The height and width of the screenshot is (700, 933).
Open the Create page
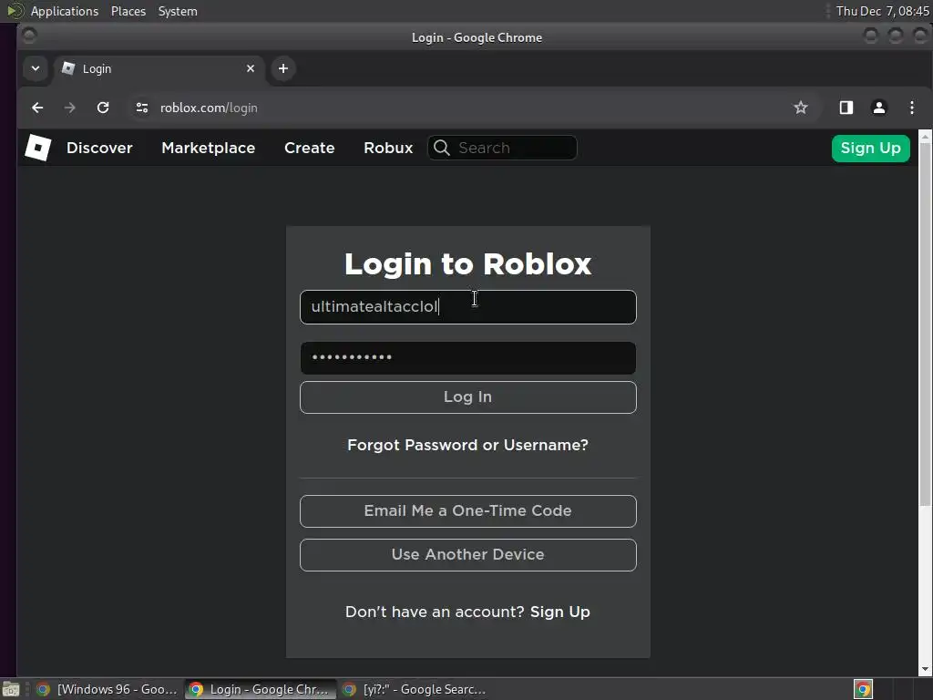(310, 148)
